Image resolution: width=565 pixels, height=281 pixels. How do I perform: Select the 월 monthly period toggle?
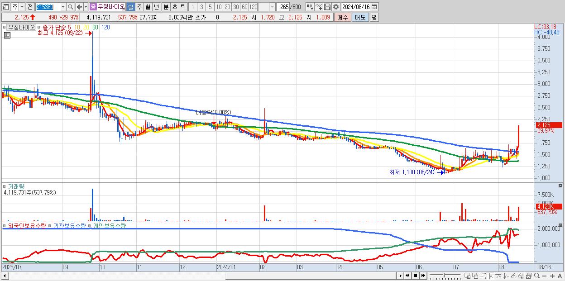148,7
